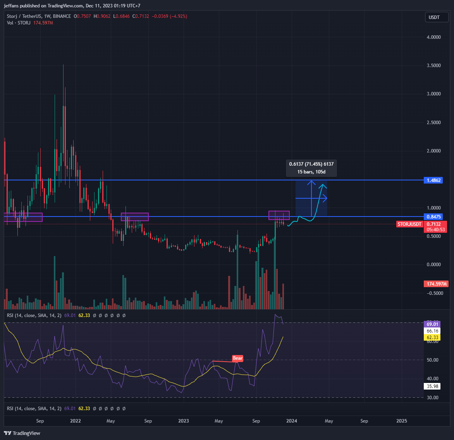Click the '15 bars, 105d' measurement text
Screen dimensions: 454x440
coord(311,172)
